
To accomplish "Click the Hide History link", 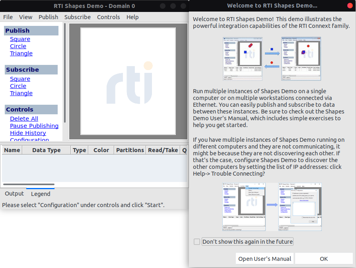I will (28, 133).
